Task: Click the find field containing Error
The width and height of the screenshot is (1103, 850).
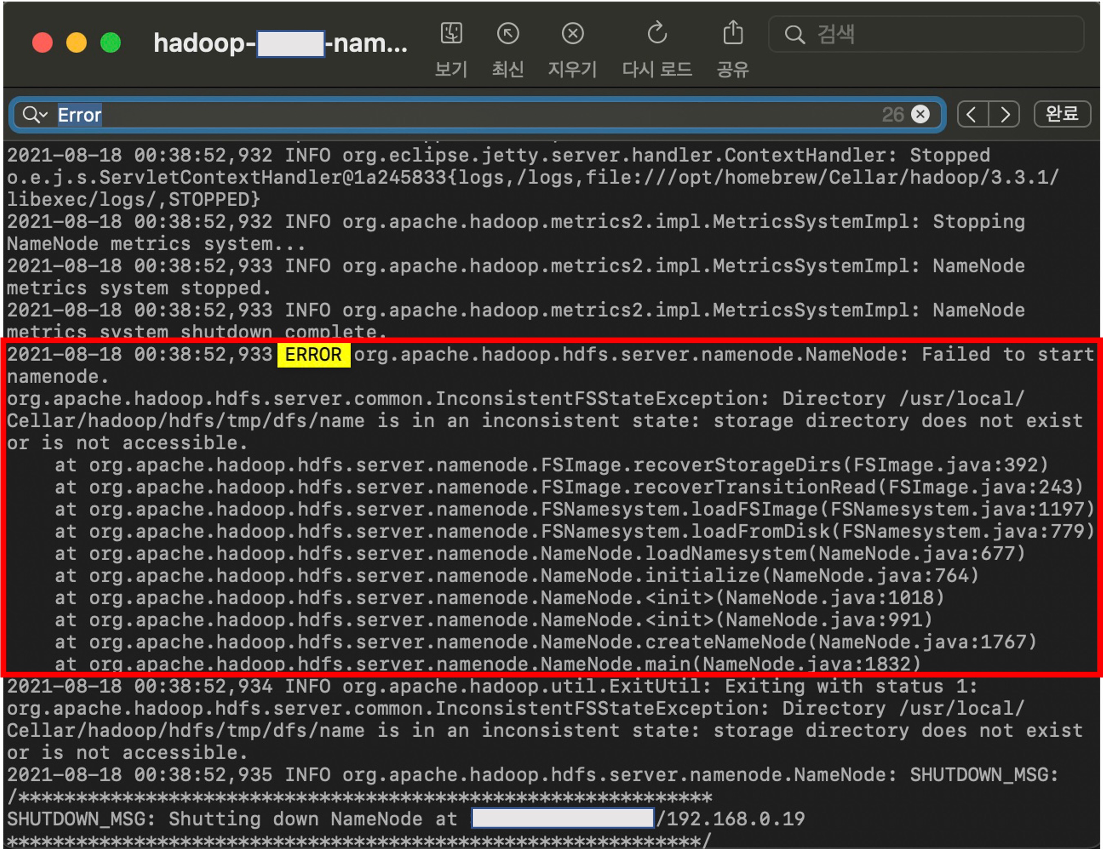Action: coord(477,115)
